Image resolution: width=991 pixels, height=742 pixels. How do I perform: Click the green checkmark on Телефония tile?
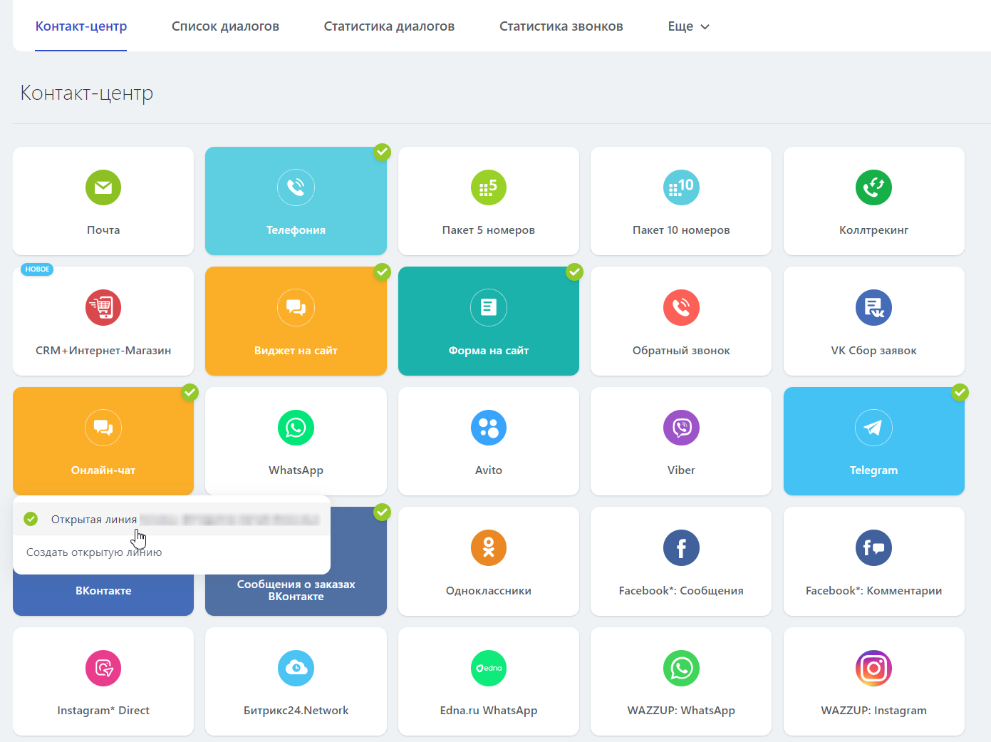pyautogui.click(x=383, y=151)
